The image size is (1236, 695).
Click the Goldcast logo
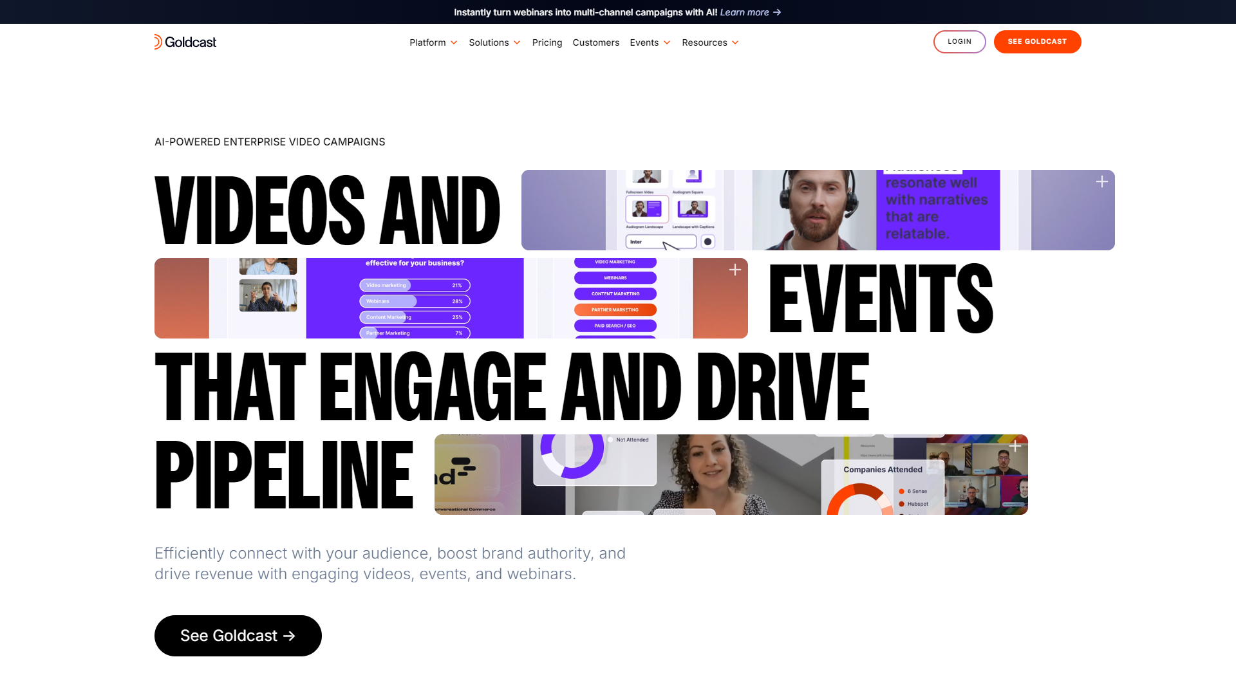pos(185,42)
